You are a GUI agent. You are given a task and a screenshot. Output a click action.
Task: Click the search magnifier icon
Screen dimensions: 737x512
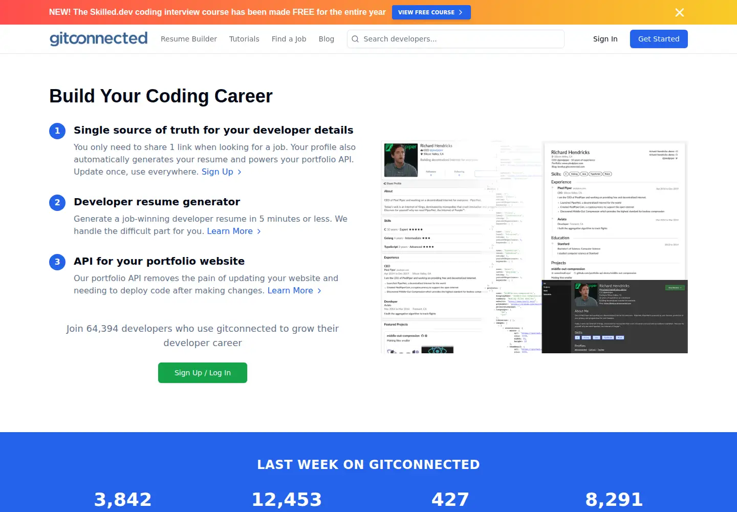coord(355,39)
